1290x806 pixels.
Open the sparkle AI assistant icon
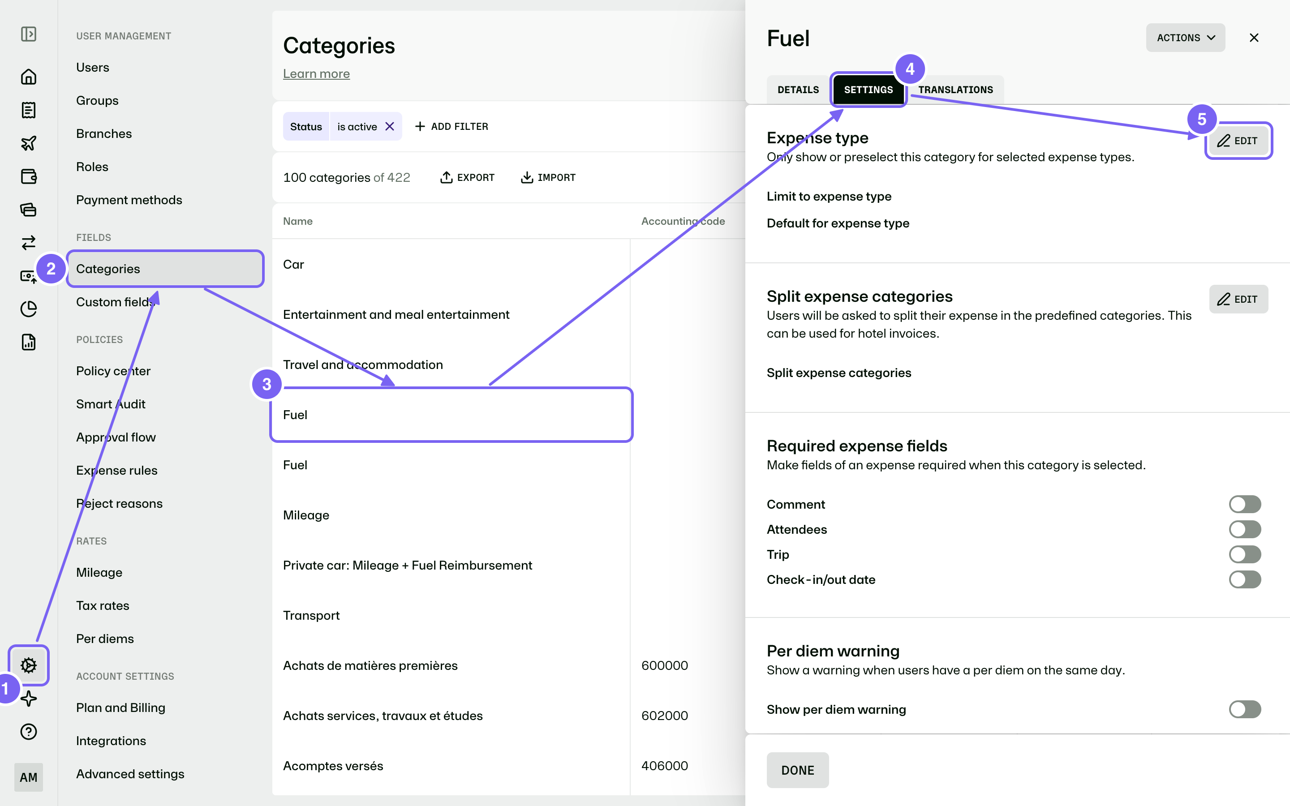tap(28, 699)
